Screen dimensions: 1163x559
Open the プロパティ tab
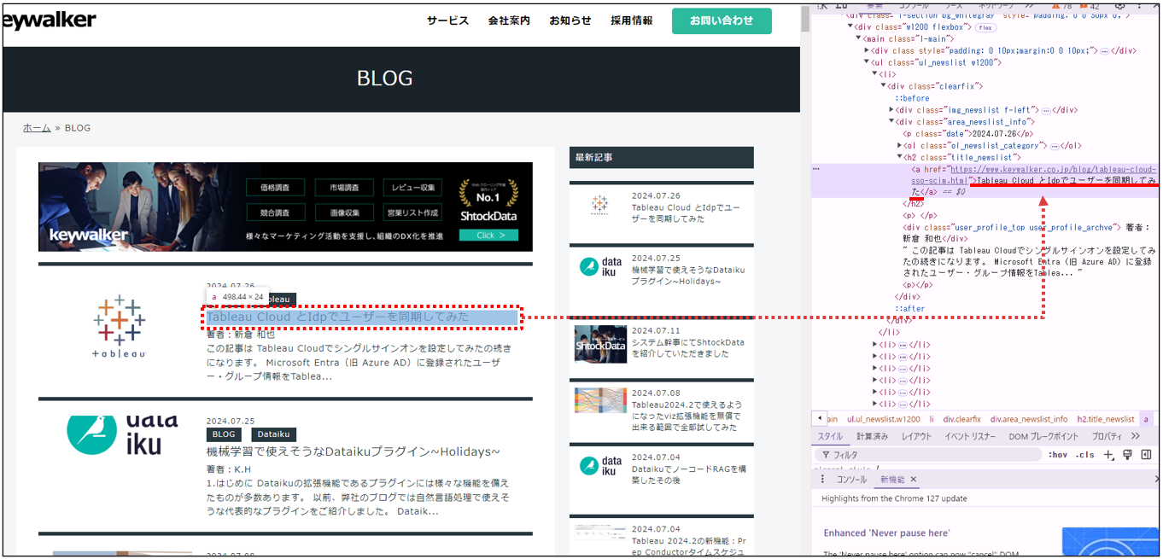(x=1107, y=436)
